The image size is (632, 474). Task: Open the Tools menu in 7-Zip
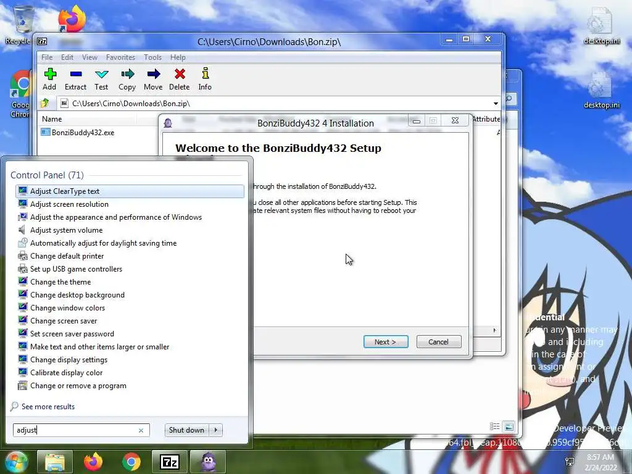pyautogui.click(x=152, y=57)
